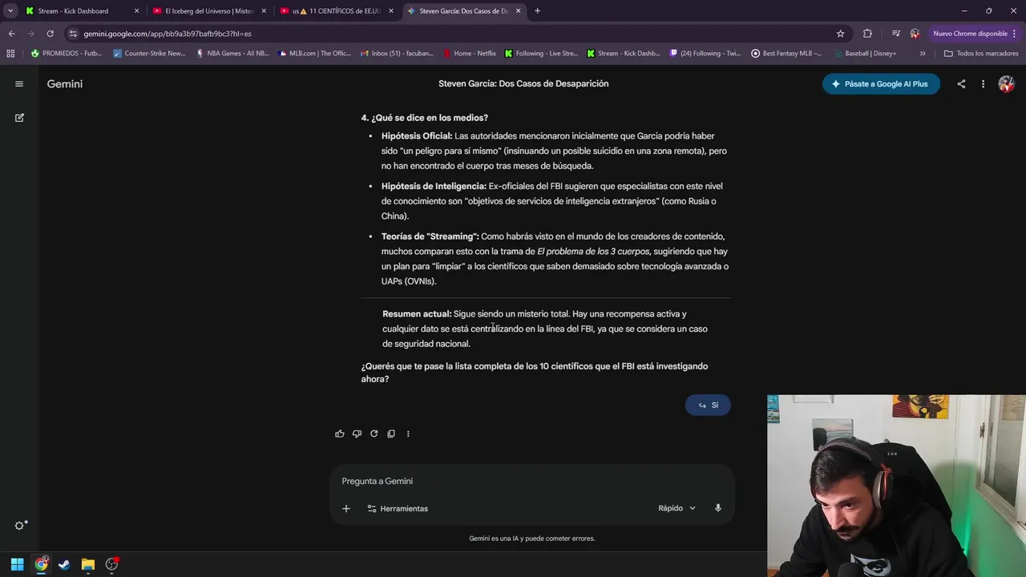Click heading ¿Qué se dice en los medios?
This screenshot has height=577, width=1026.
[425, 118]
